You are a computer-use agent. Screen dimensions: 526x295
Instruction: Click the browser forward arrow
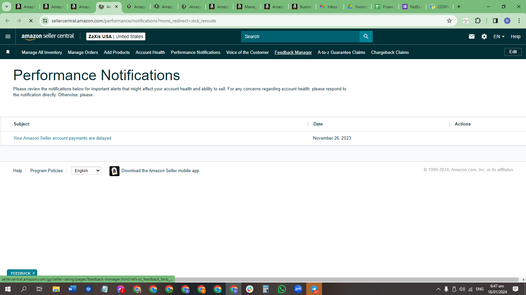19,21
